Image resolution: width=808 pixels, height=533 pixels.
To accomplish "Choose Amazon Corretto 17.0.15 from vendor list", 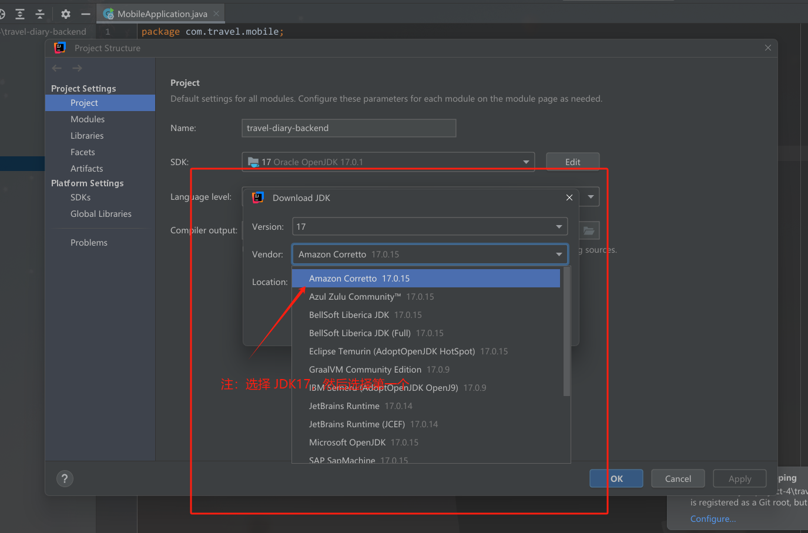I will tap(426, 279).
